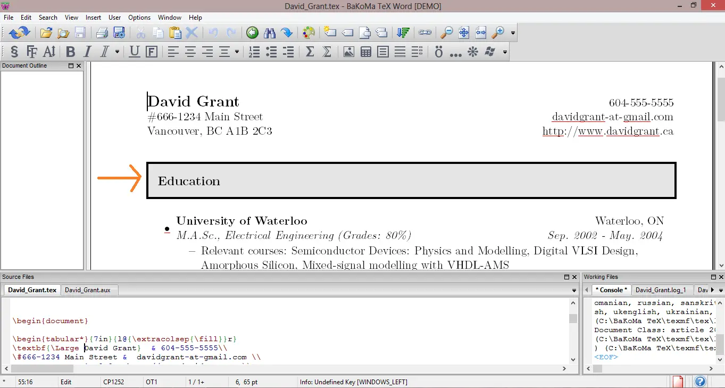This screenshot has height=388, width=725.
Task: Open the Insert menu
Action: (93, 17)
